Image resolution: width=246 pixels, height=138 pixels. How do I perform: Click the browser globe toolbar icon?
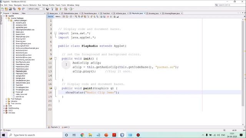[x=47, y=9]
